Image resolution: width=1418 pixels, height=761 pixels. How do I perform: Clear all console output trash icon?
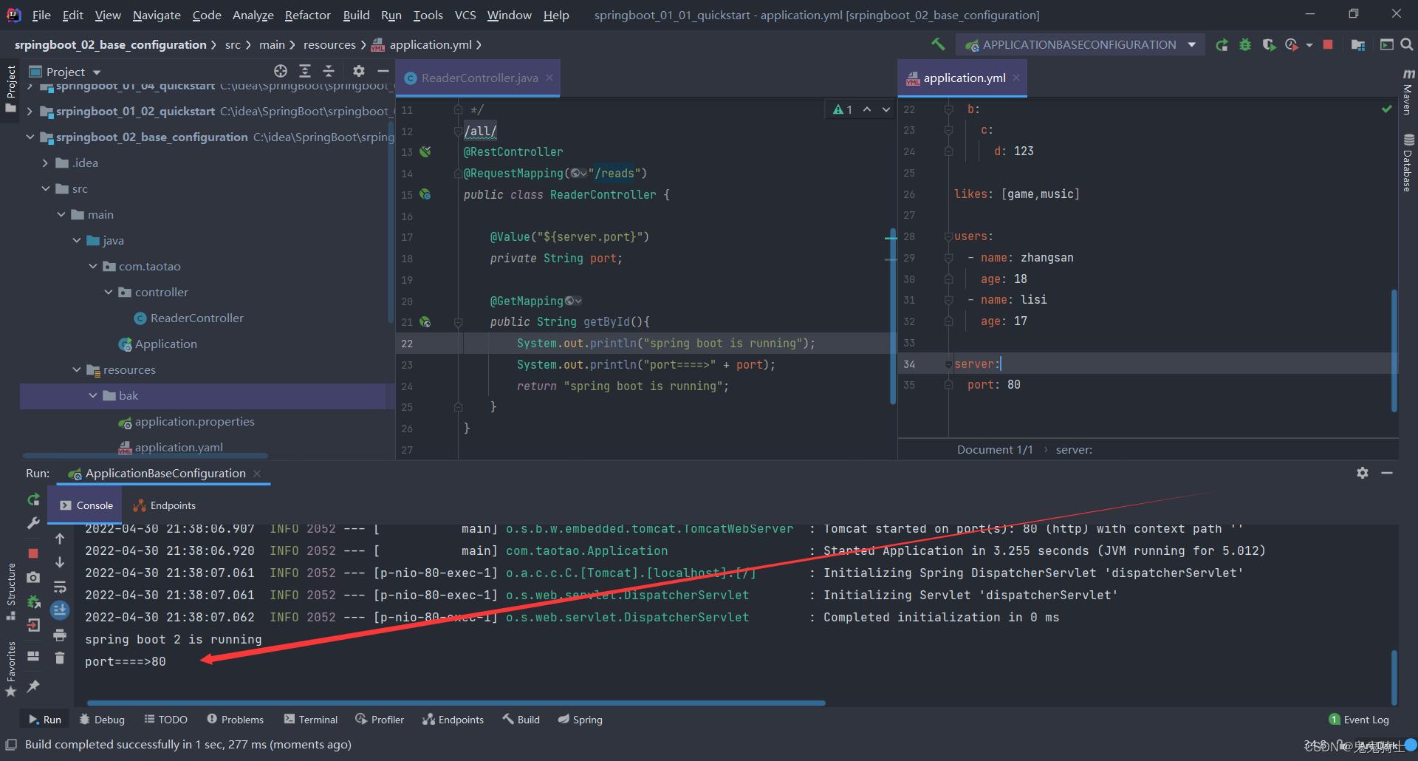(x=60, y=658)
